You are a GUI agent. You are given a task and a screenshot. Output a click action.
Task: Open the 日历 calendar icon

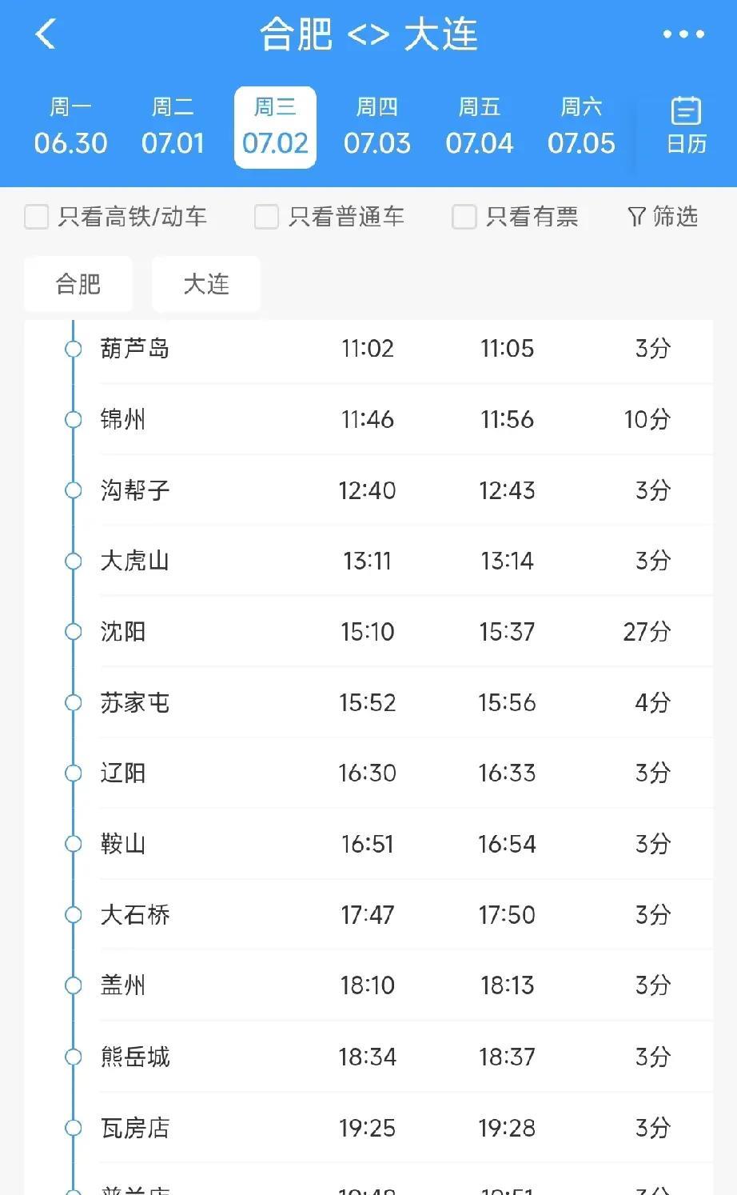point(686,126)
